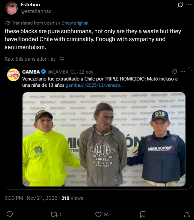
Task: Click the share upload icon
Action: pyautogui.click(x=187, y=214)
